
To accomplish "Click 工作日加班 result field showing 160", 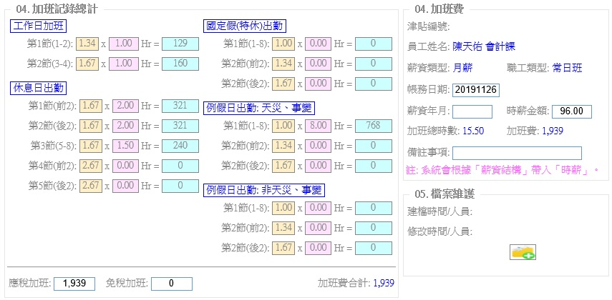I will coord(180,64).
